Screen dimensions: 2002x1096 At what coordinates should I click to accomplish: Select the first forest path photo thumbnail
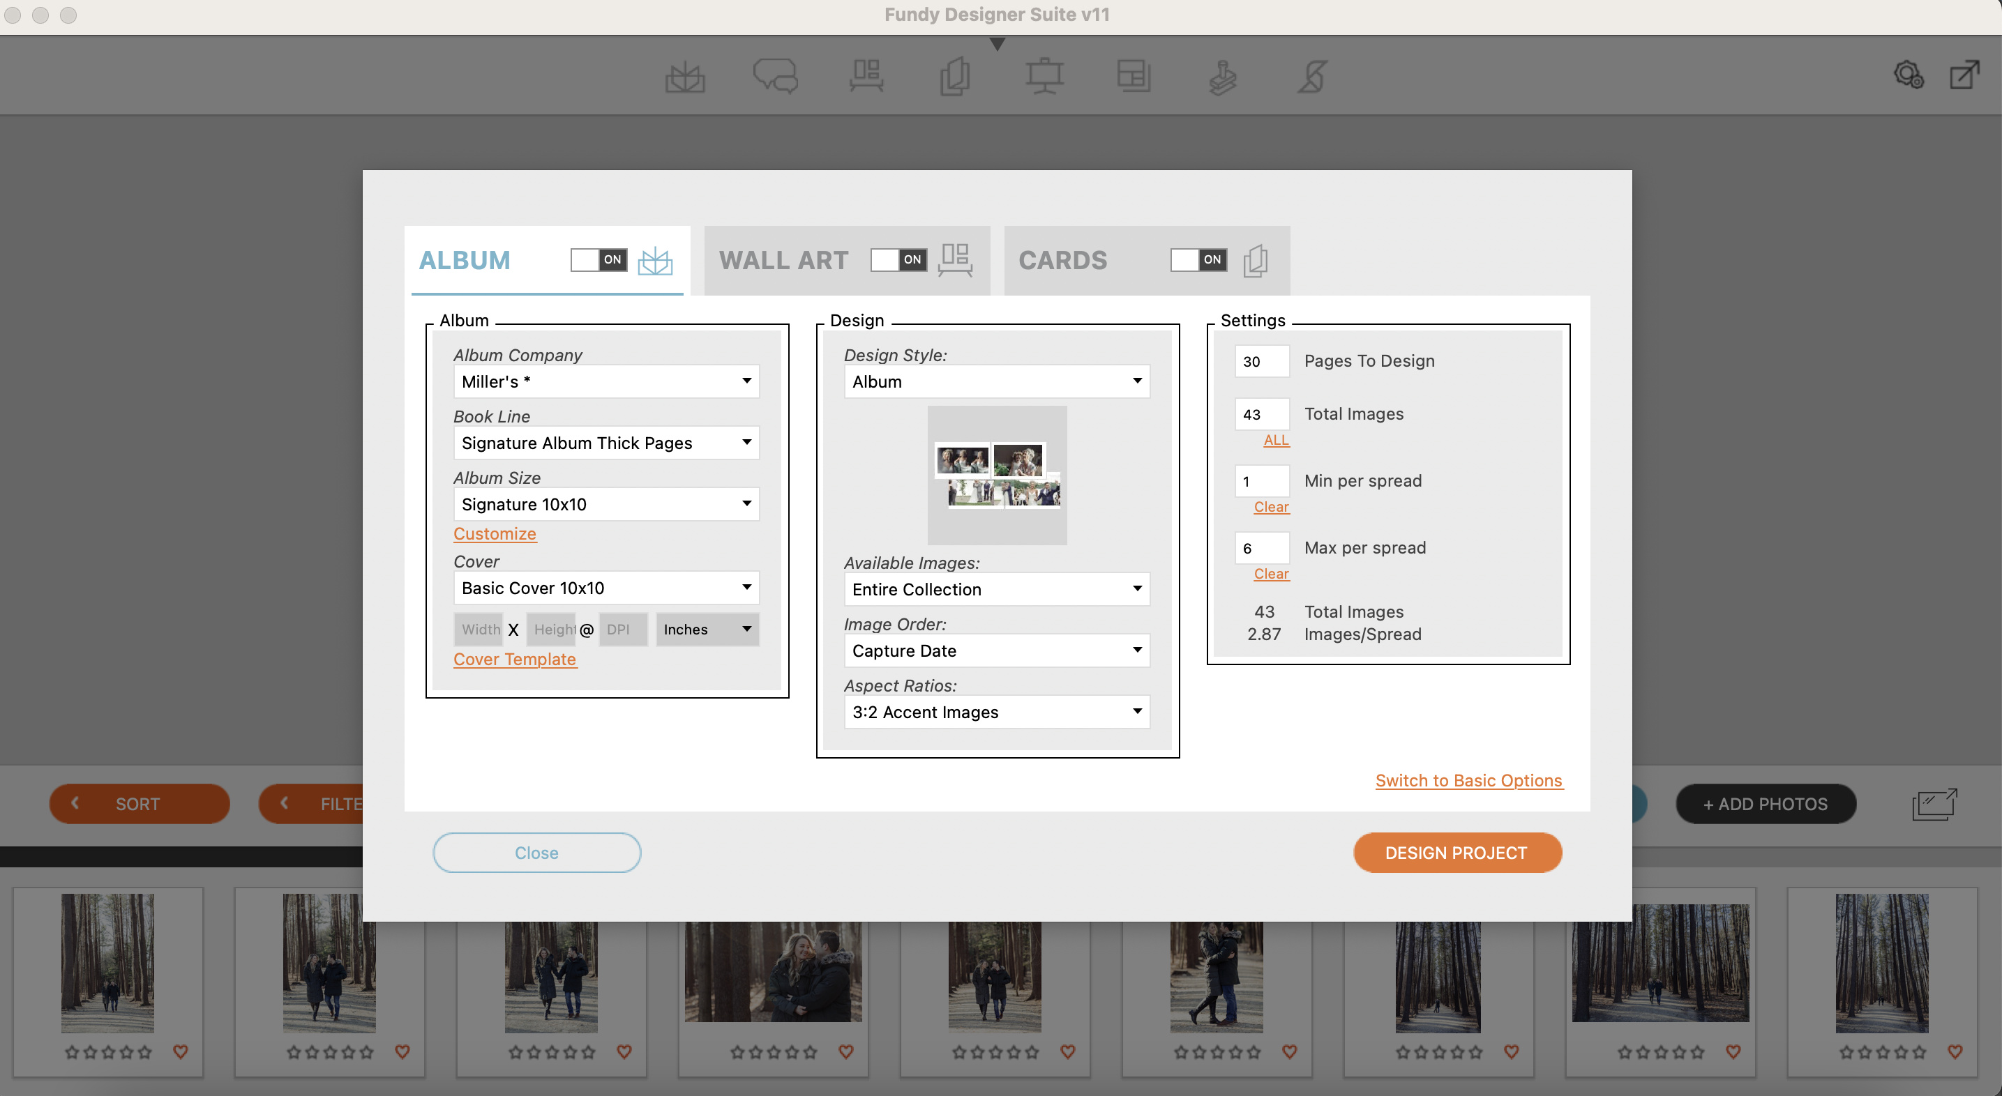pos(108,963)
